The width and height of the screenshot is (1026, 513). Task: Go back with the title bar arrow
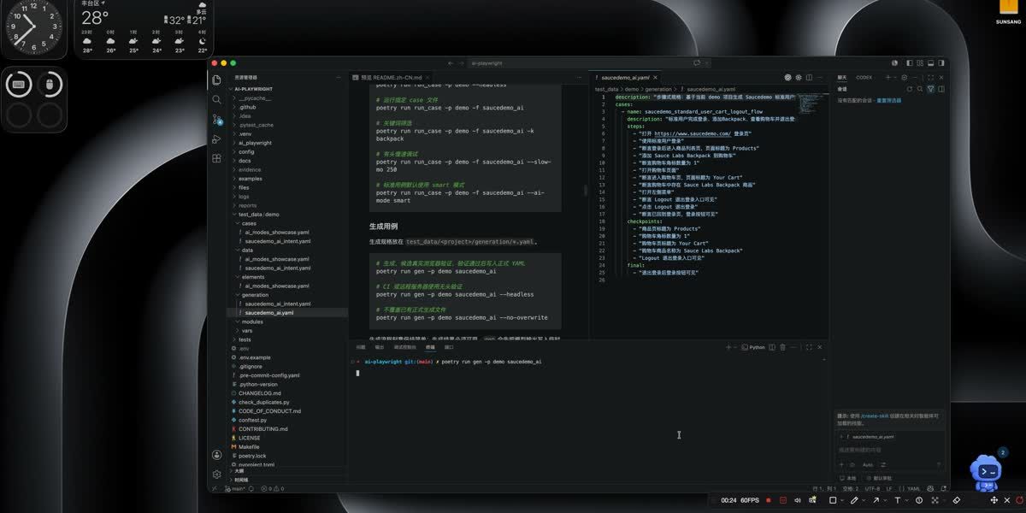pos(451,63)
